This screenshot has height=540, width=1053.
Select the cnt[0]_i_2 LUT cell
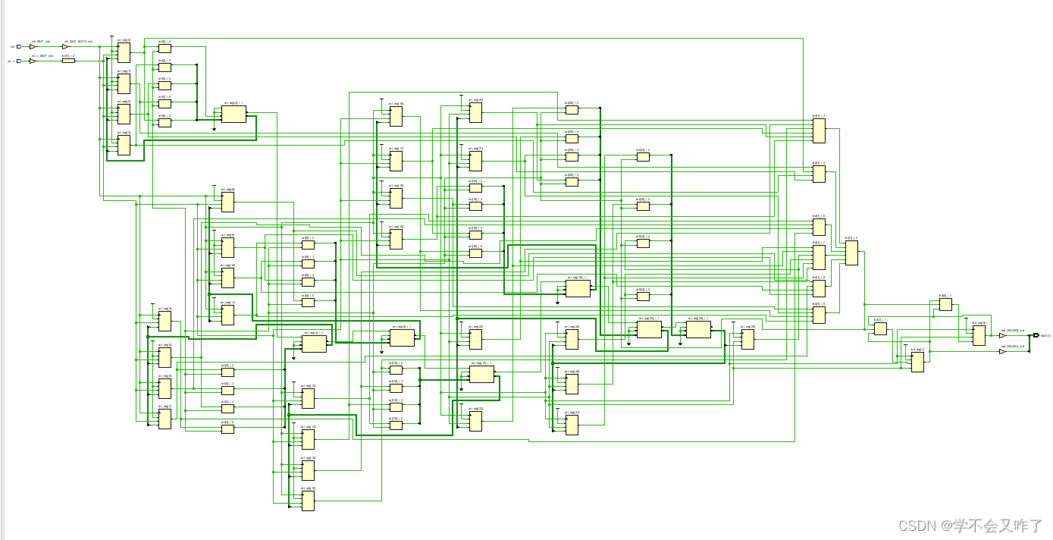click(x=165, y=48)
